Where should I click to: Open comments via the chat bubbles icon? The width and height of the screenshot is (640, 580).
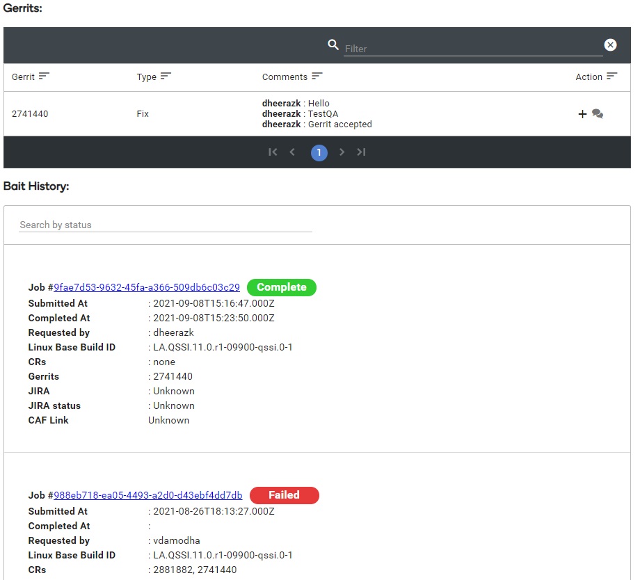click(597, 114)
